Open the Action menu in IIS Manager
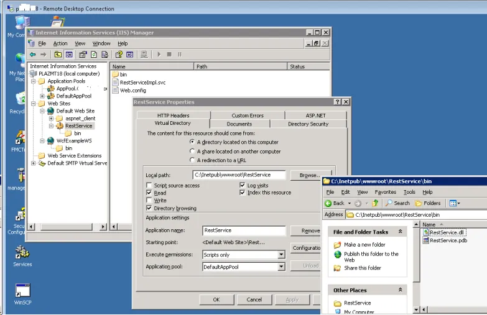 (60, 43)
